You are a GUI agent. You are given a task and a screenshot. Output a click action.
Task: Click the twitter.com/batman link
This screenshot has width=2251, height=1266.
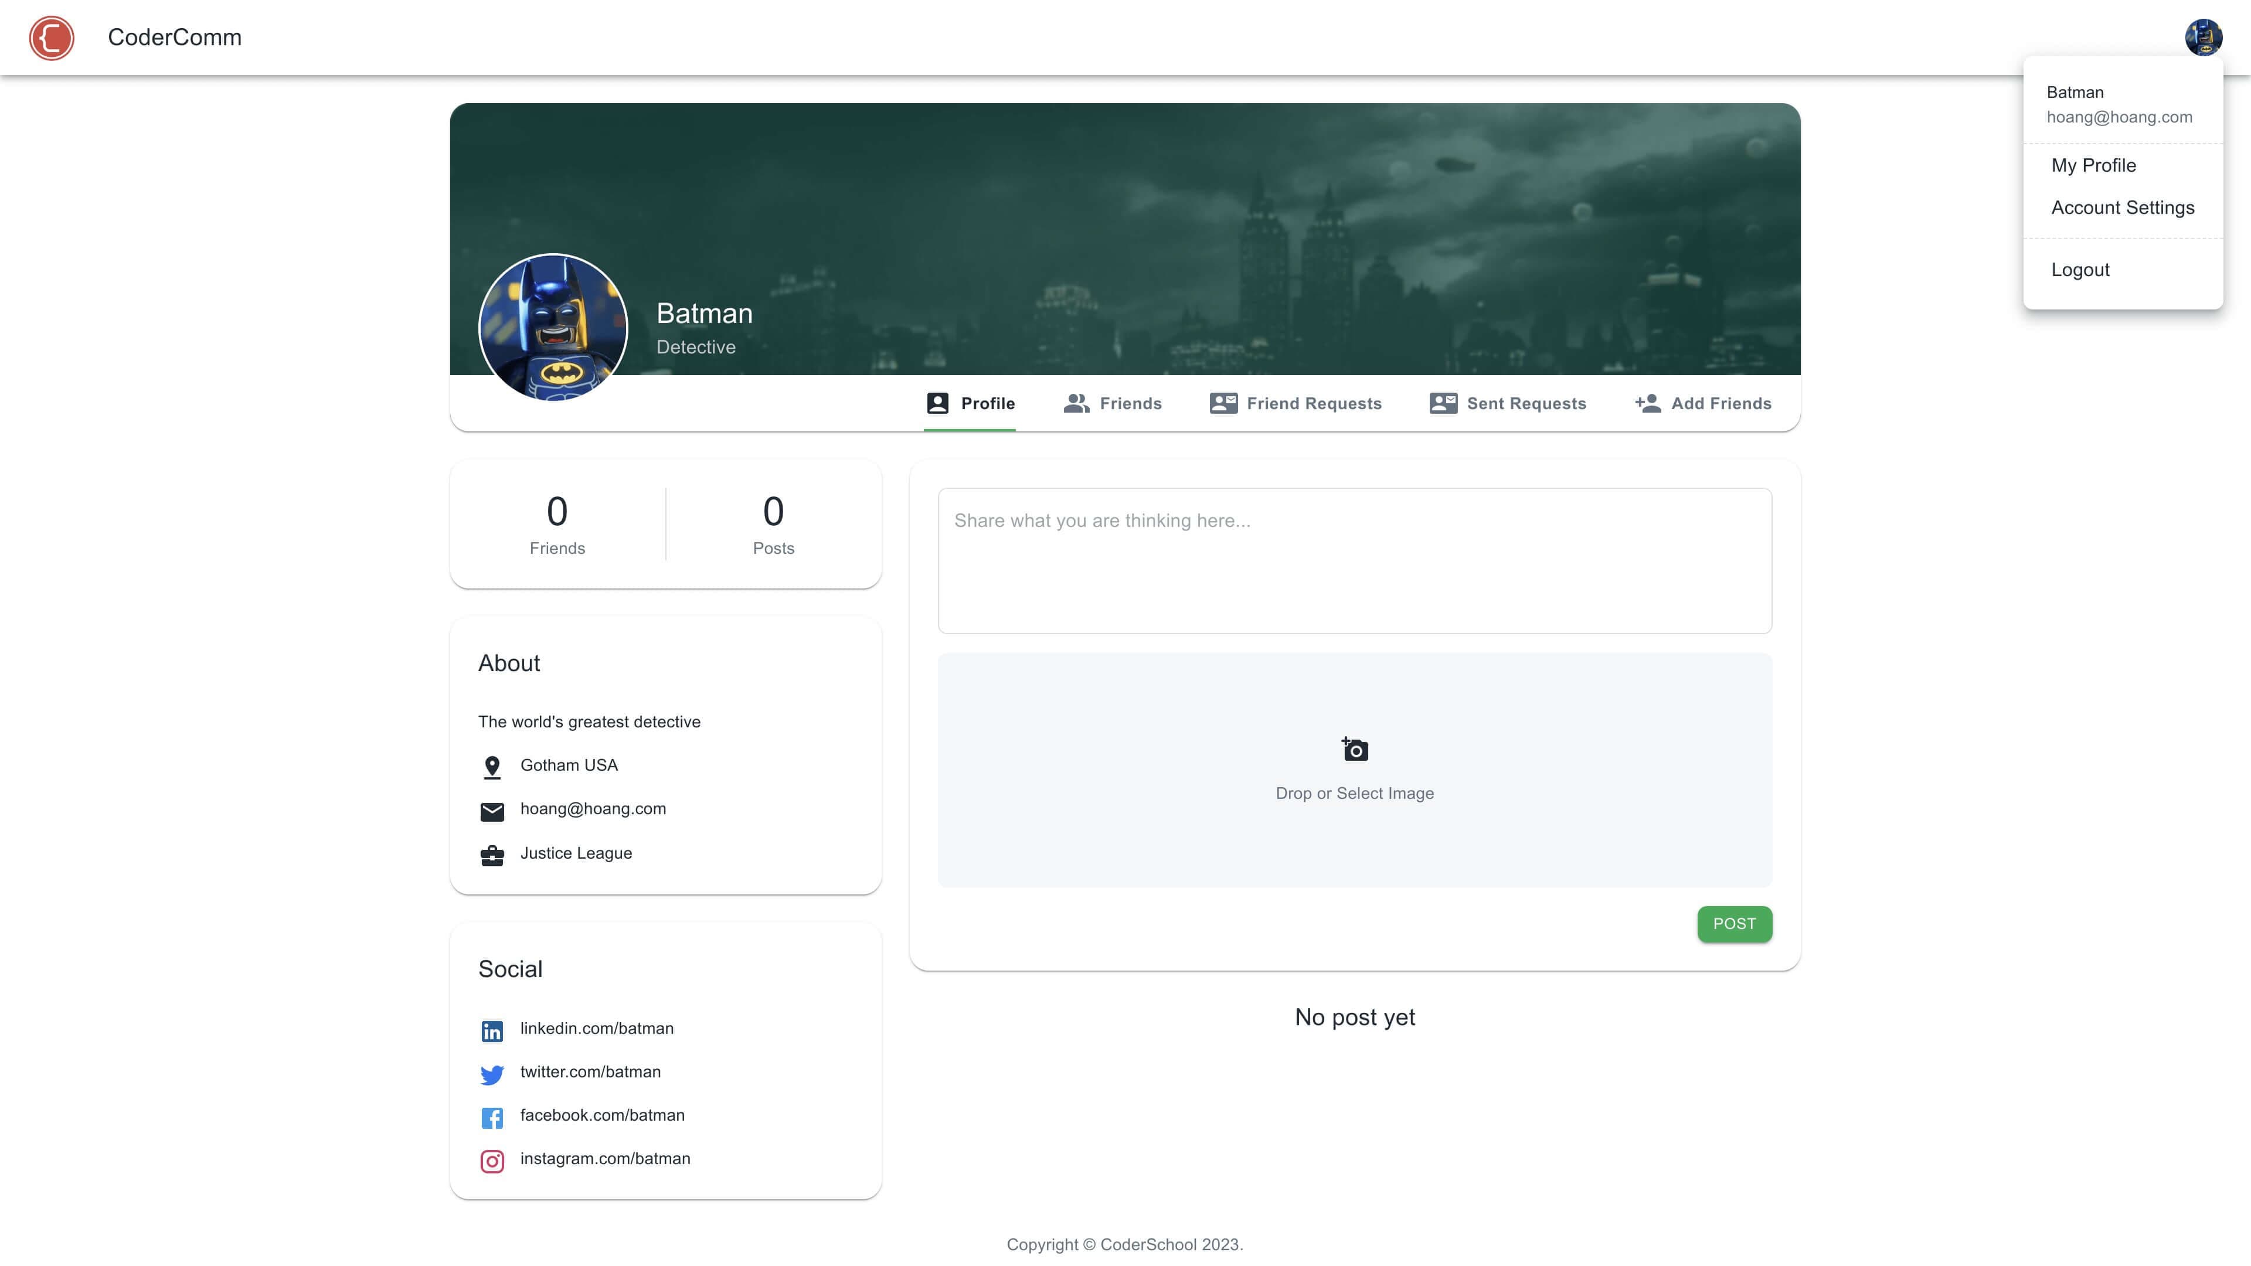pos(591,1072)
